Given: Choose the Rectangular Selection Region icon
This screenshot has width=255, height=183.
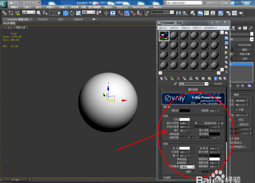Looking at the screenshot, I should point(51,13).
